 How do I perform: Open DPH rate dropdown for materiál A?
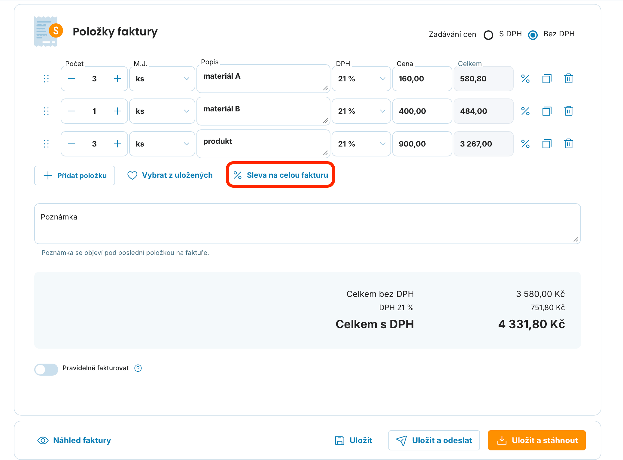[x=361, y=79]
